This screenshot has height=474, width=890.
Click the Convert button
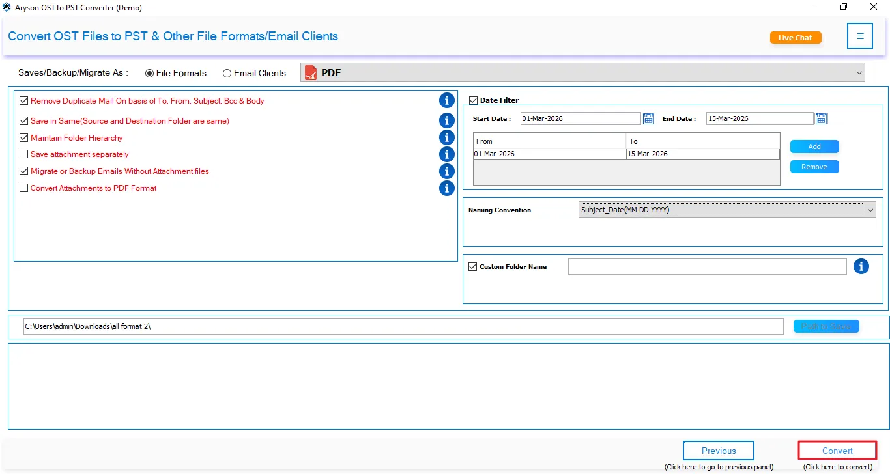837,450
